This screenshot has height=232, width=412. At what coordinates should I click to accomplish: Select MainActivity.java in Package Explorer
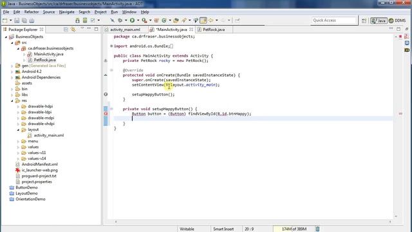coord(48,54)
